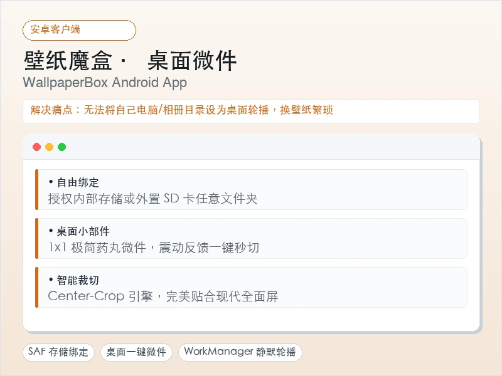Click the 壁纸魔盒 · 桌面微件 title
Image resolution: width=502 pixels, height=376 pixels.
coord(130,60)
